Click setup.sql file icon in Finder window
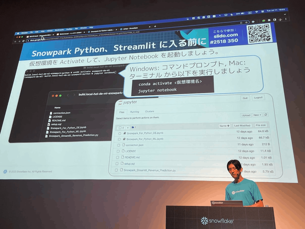The height and width of the screenshot is (229, 305). click(49, 124)
